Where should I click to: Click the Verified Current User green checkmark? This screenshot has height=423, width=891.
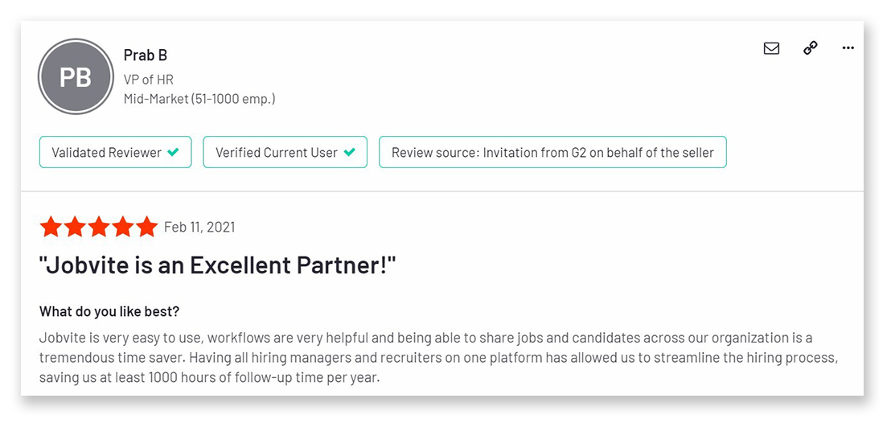(350, 152)
